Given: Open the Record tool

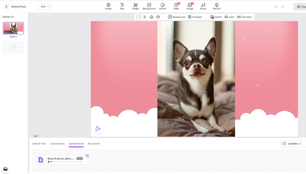Looking at the screenshot, I should pos(216,6).
